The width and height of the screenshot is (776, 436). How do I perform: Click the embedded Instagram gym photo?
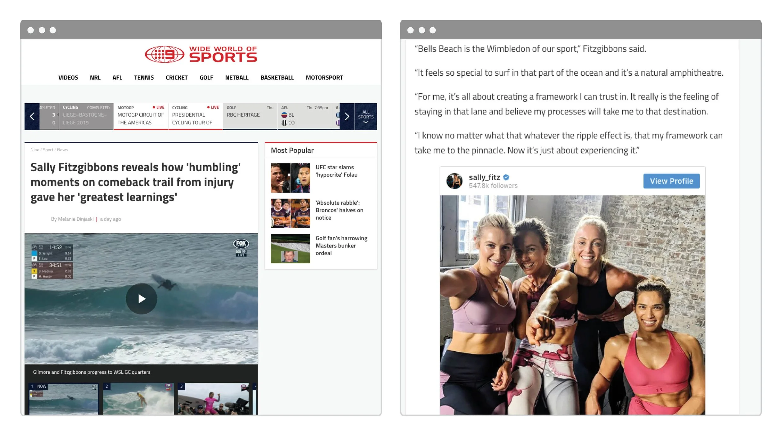point(572,305)
